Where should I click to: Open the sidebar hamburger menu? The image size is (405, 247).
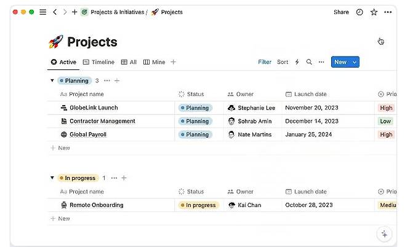click(x=43, y=12)
